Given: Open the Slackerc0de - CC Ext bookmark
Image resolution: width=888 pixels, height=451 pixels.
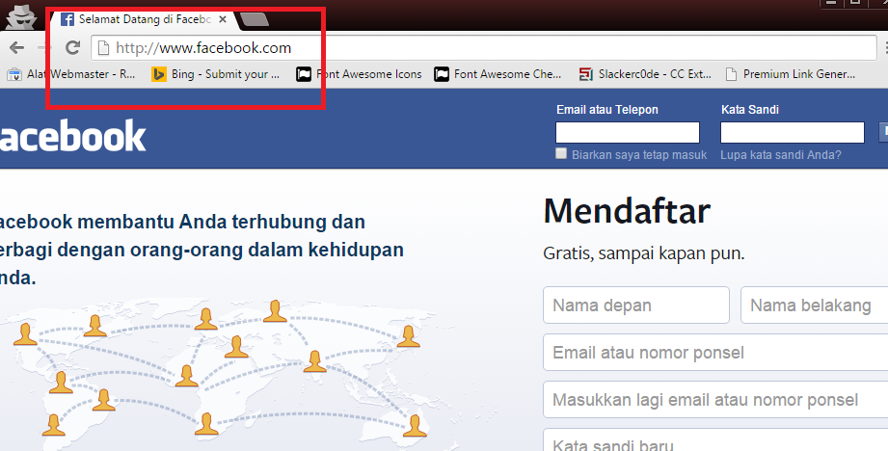Looking at the screenshot, I should (x=645, y=74).
